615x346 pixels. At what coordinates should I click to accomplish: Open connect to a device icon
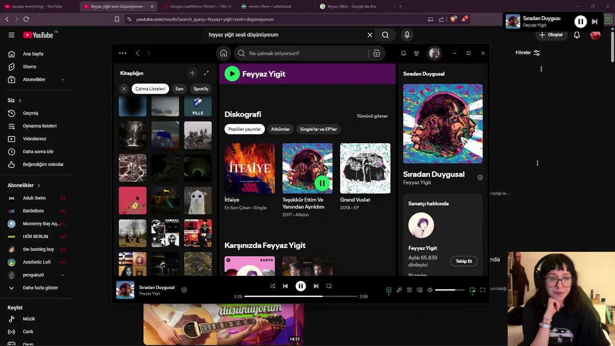click(x=419, y=290)
